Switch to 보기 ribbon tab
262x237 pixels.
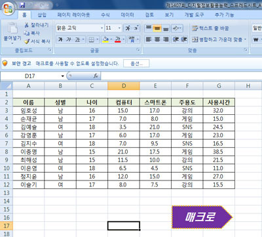tap(169, 15)
